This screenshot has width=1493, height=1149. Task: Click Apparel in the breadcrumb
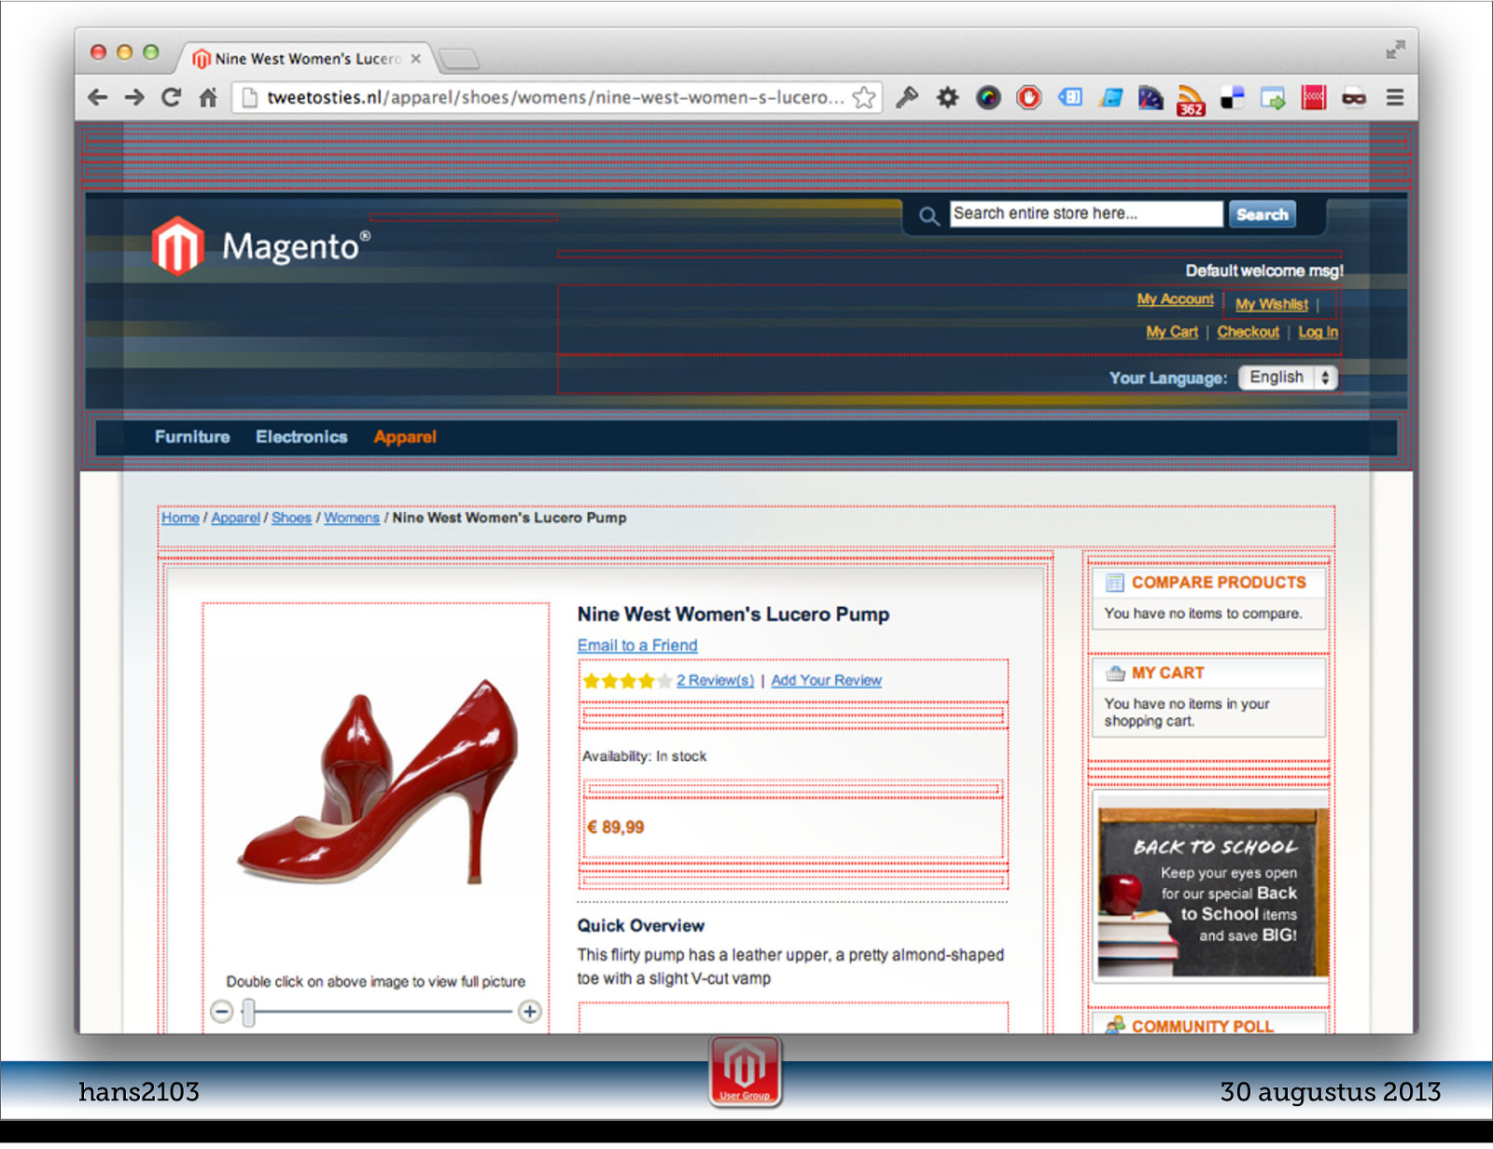point(235,518)
